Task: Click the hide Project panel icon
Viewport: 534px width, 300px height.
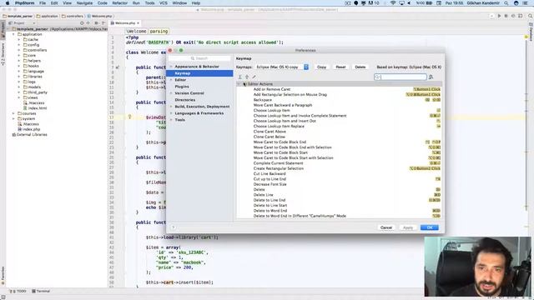Action: point(103,23)
